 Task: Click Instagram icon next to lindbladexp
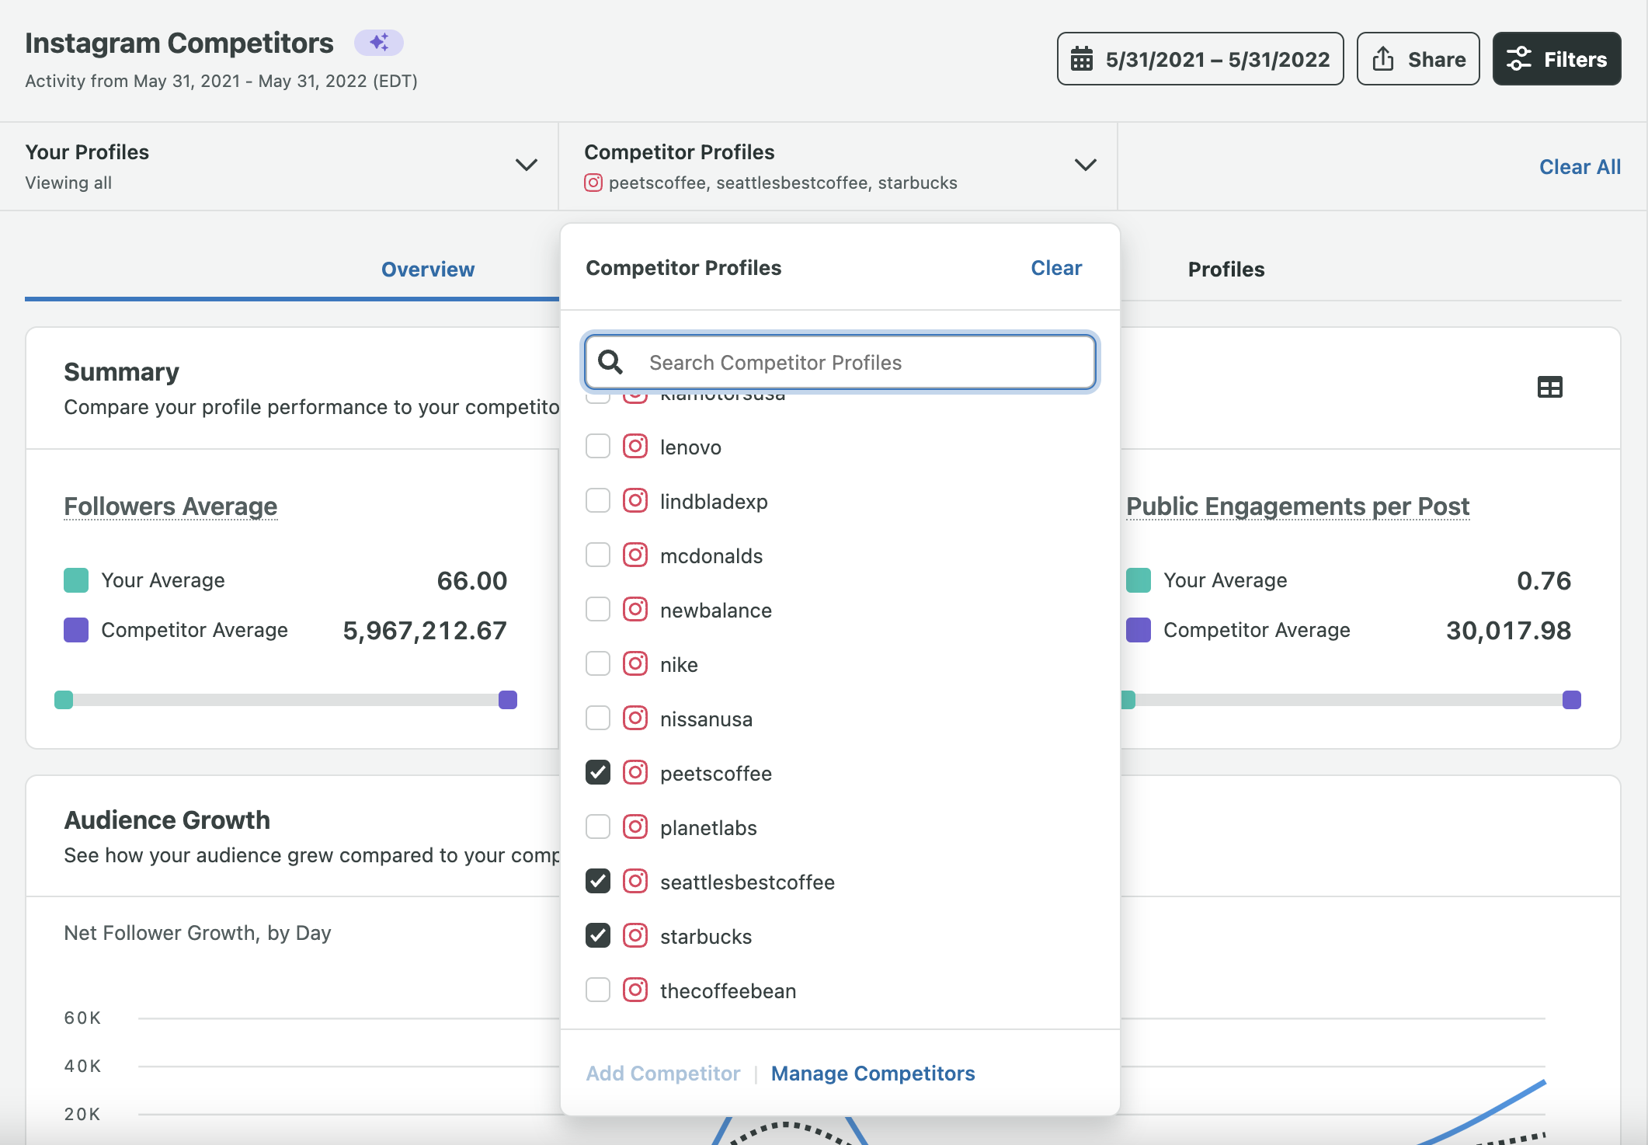pos(635,501)
